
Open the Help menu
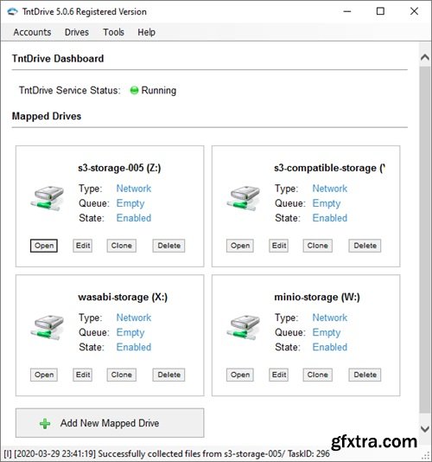click(146, 32)
